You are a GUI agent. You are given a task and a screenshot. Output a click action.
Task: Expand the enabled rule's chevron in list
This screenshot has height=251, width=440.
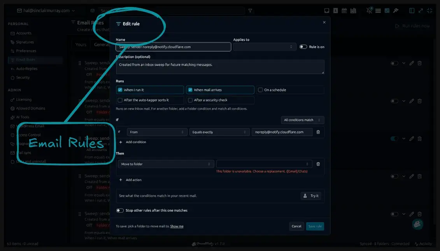click(403, 139)
